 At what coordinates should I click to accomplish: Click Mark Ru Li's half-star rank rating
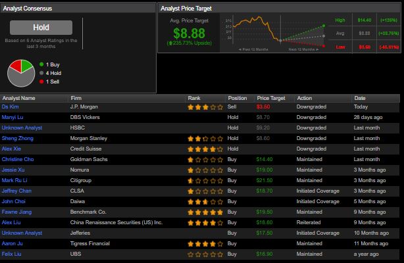205,181
